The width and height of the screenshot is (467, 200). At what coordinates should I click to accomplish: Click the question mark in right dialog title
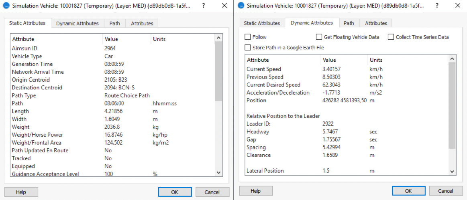[x=438, y=6]
